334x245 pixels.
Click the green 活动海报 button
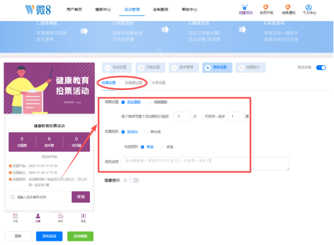(80, 236)
